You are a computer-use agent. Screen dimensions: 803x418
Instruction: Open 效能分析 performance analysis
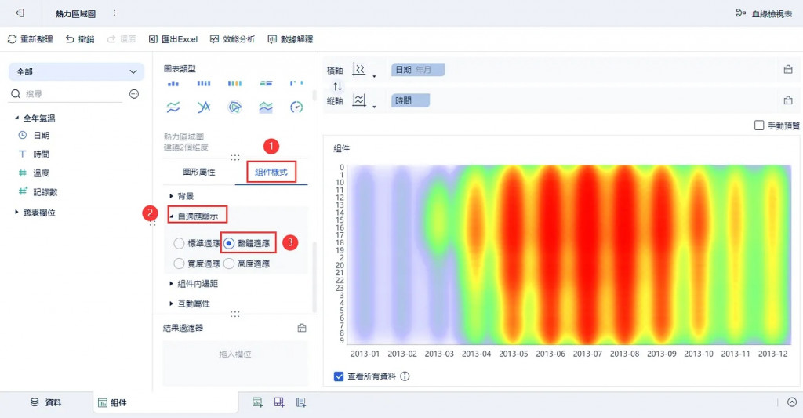[x=232, y=39]
